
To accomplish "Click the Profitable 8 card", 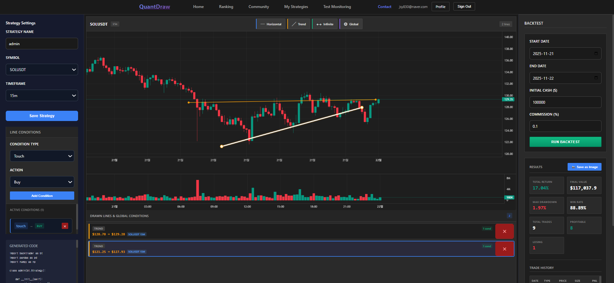I will pyautogui.click(x=584, y=225).
